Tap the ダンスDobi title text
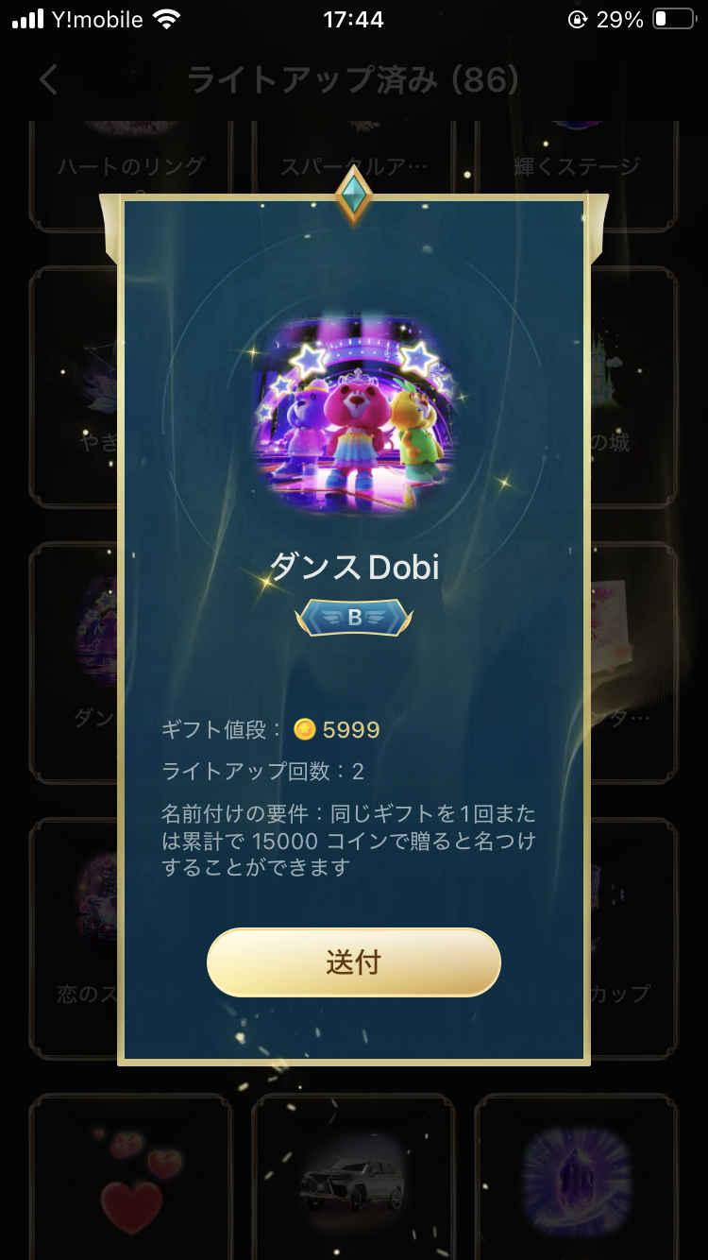This screenshot has width=708, height=1260. pos(354,566)
